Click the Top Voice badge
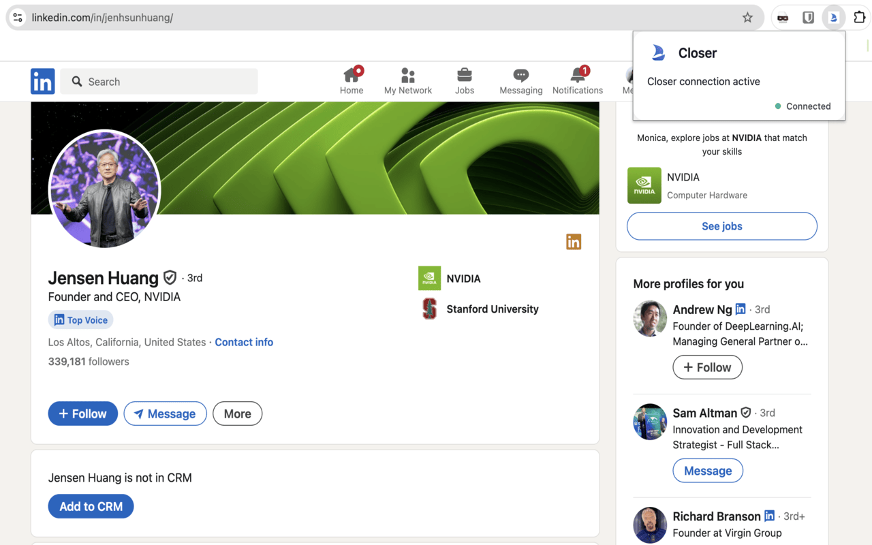This screenshot has height=545, width=872. 80,320
